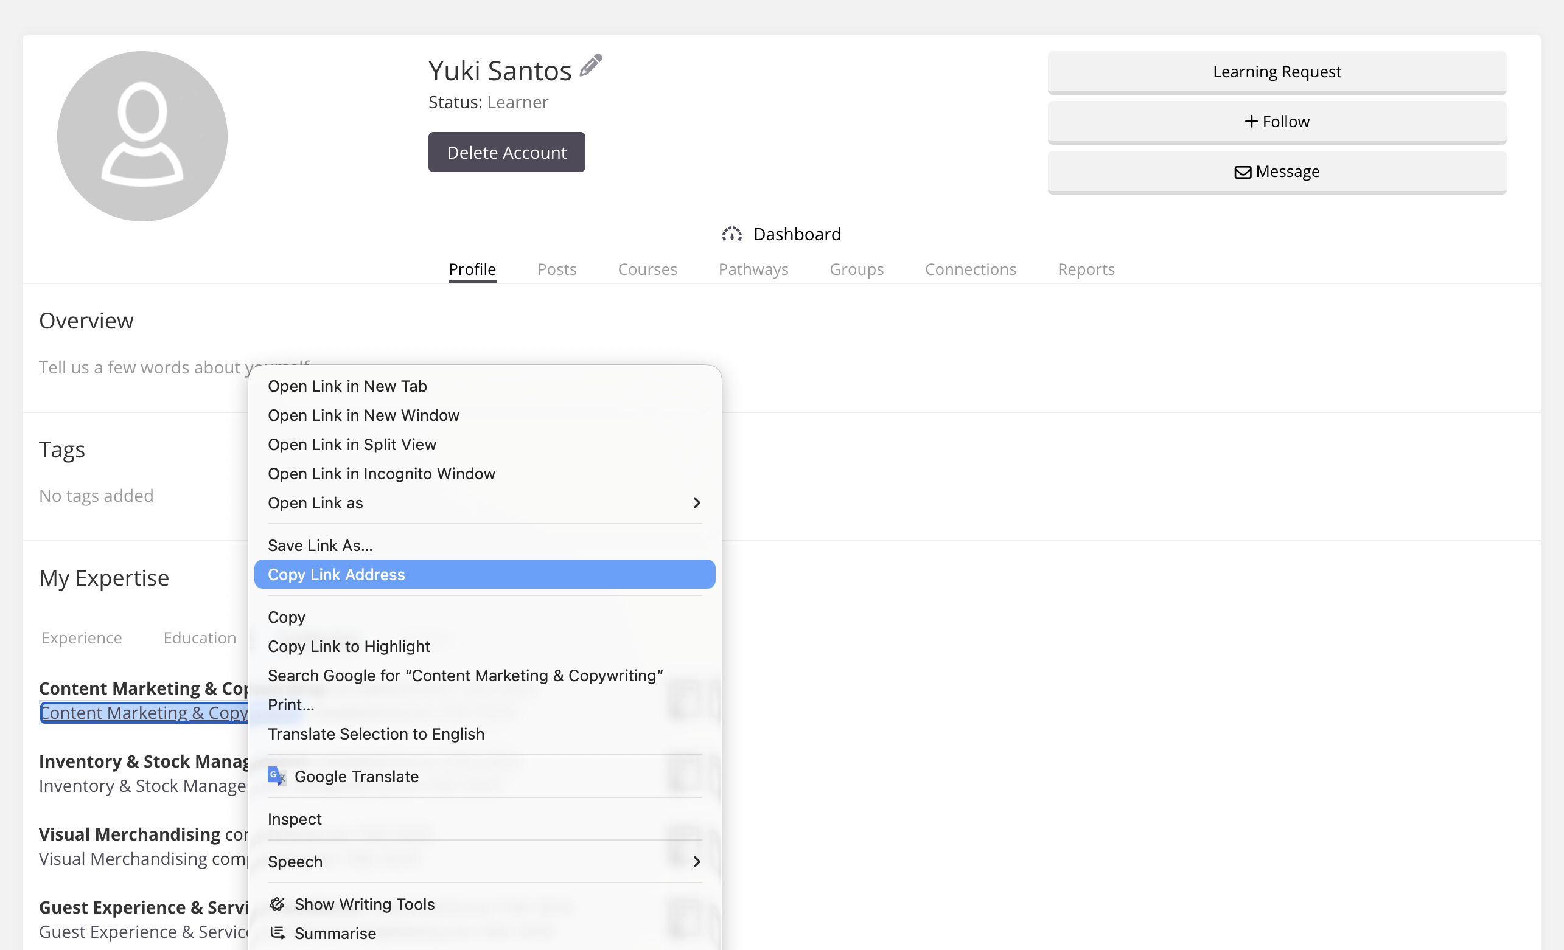The height and width of the screenshot is (950, 1564).
Task: Click the Dashboard gauge icon
Action: click(x=732, y=235)
